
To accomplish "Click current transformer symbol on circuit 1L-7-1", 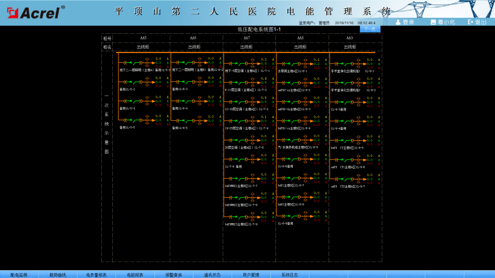I will click(253, 63).
